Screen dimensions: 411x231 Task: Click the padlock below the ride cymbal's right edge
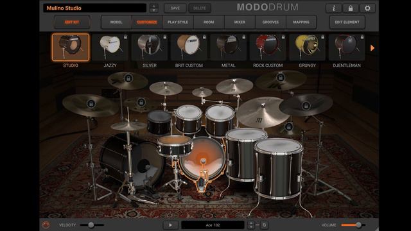(x=288, y=127)
